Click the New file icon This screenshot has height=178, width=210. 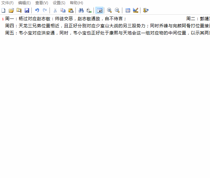tap(3, 10)
